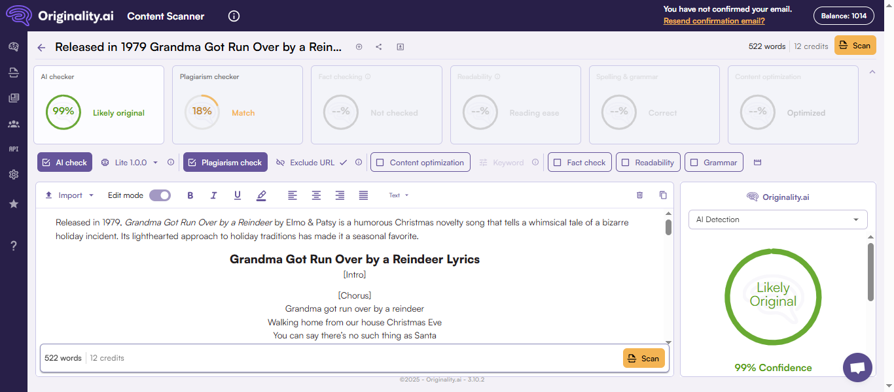
Task: Center align text
Action: pos(316,195)
